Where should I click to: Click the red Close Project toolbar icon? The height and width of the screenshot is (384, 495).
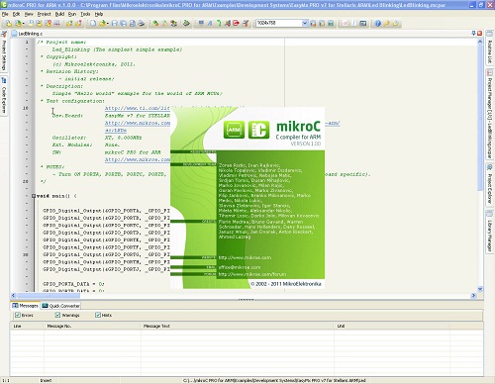(49, 23)
